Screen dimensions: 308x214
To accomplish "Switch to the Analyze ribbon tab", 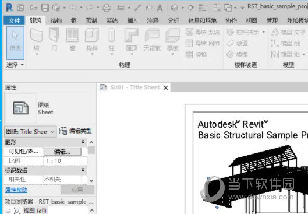I will pos(174,20).
